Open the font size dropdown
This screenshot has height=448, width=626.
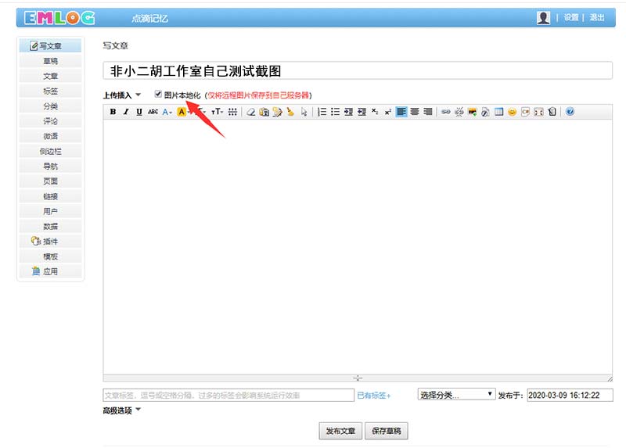(218, 112)
